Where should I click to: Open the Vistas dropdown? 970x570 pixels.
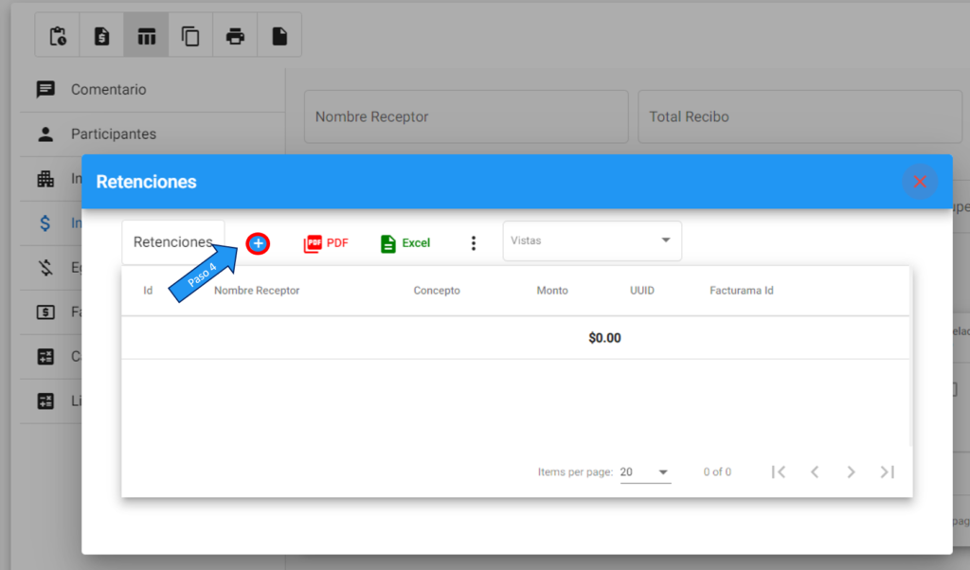tap(592, 240)
